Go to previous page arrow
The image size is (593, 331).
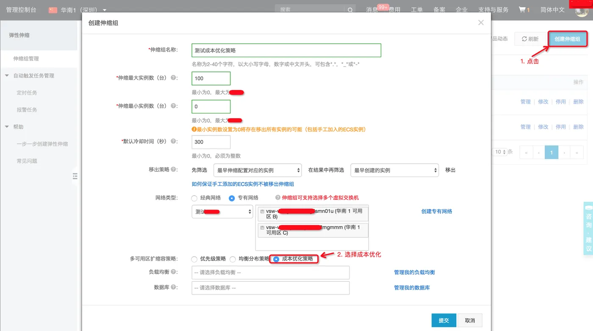[539, 152]
